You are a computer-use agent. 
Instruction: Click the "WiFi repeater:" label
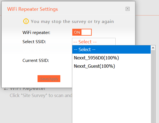36,33
